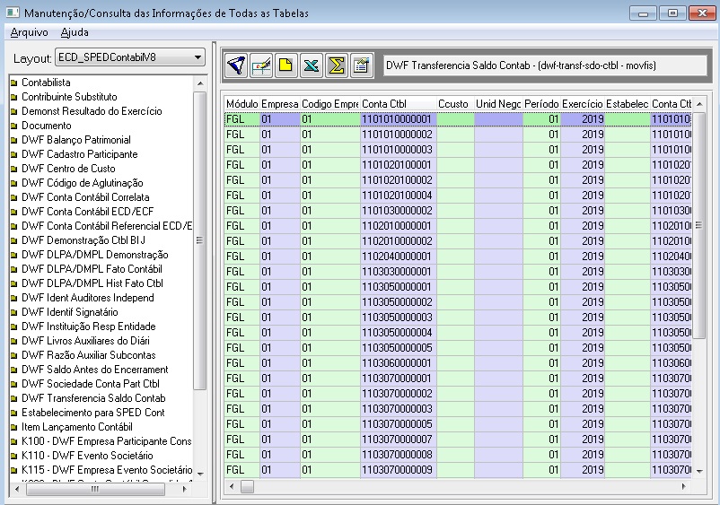Image resolution: width=720 pixels, height=505 pixels.
Task: Click cell 1103070000009 in Conta Ctbl column
Action: pyautogui.click(x=398, y=470)
